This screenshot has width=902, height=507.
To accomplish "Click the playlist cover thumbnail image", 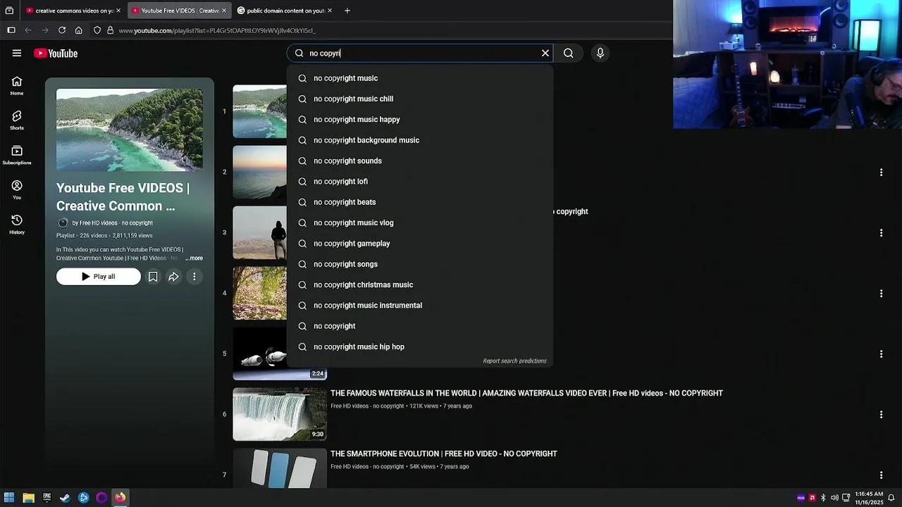I will (x=130, y=130).
